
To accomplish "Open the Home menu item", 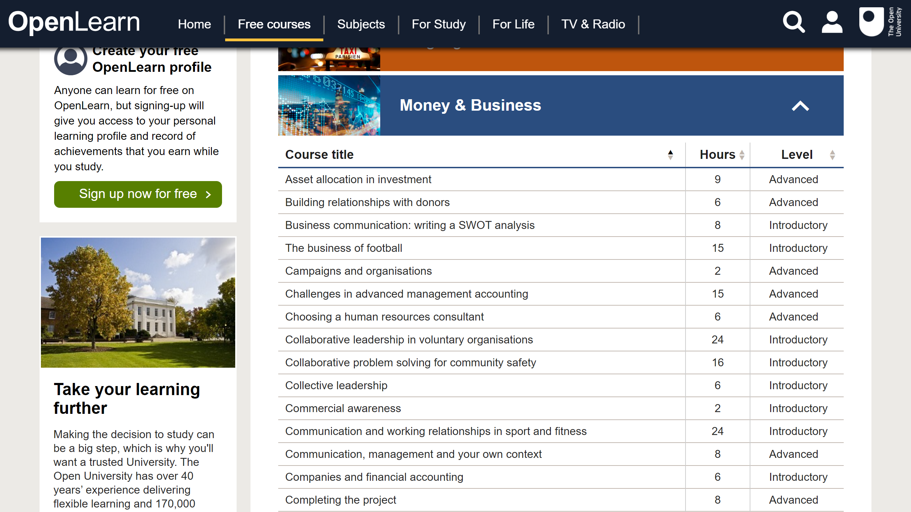I will coord(194,24).
